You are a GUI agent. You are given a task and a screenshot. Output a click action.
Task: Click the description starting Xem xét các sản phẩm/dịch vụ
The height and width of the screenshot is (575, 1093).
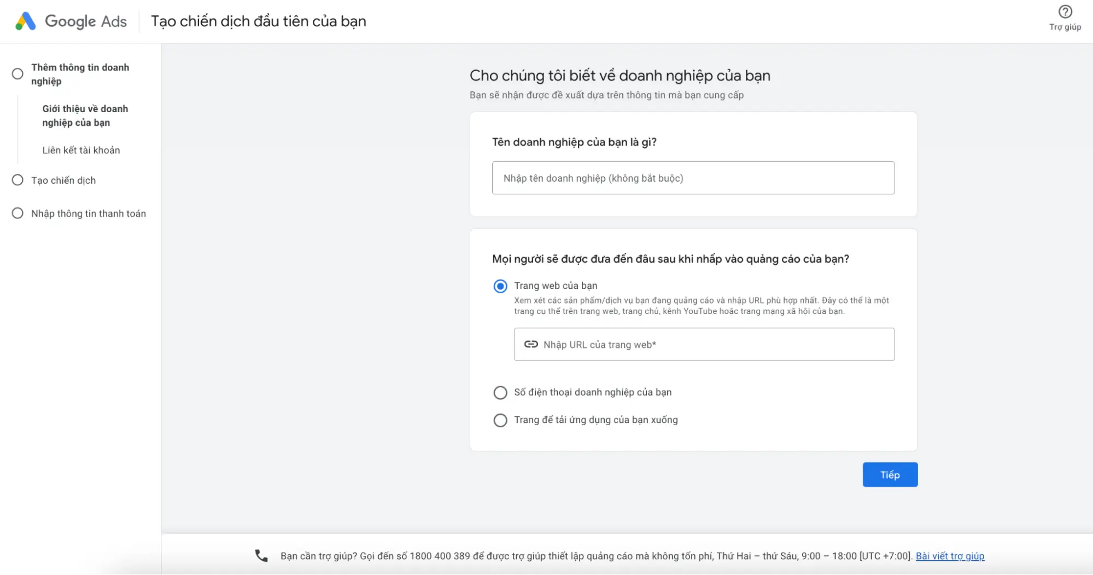coord(701,306)
